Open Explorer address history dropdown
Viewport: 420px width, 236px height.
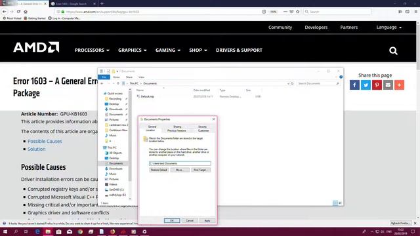click(288, 83)
